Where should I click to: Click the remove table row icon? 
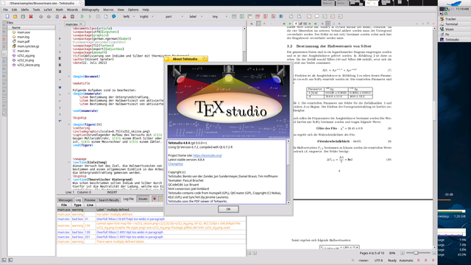coord(258,16)
